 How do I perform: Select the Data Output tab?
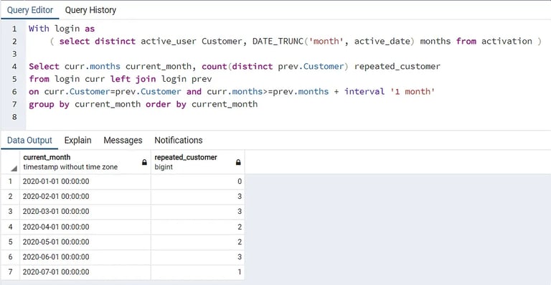29,140
